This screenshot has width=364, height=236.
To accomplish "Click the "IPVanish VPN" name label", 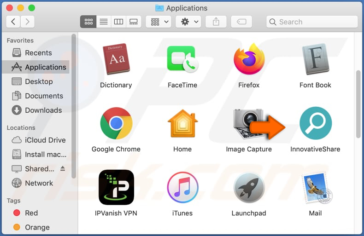I will pos(116,213).
